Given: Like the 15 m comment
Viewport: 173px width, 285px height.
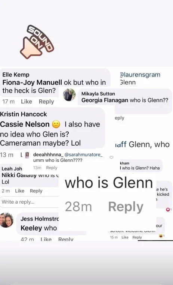Looking at the screenshot, I should click(x=125, y=237).
